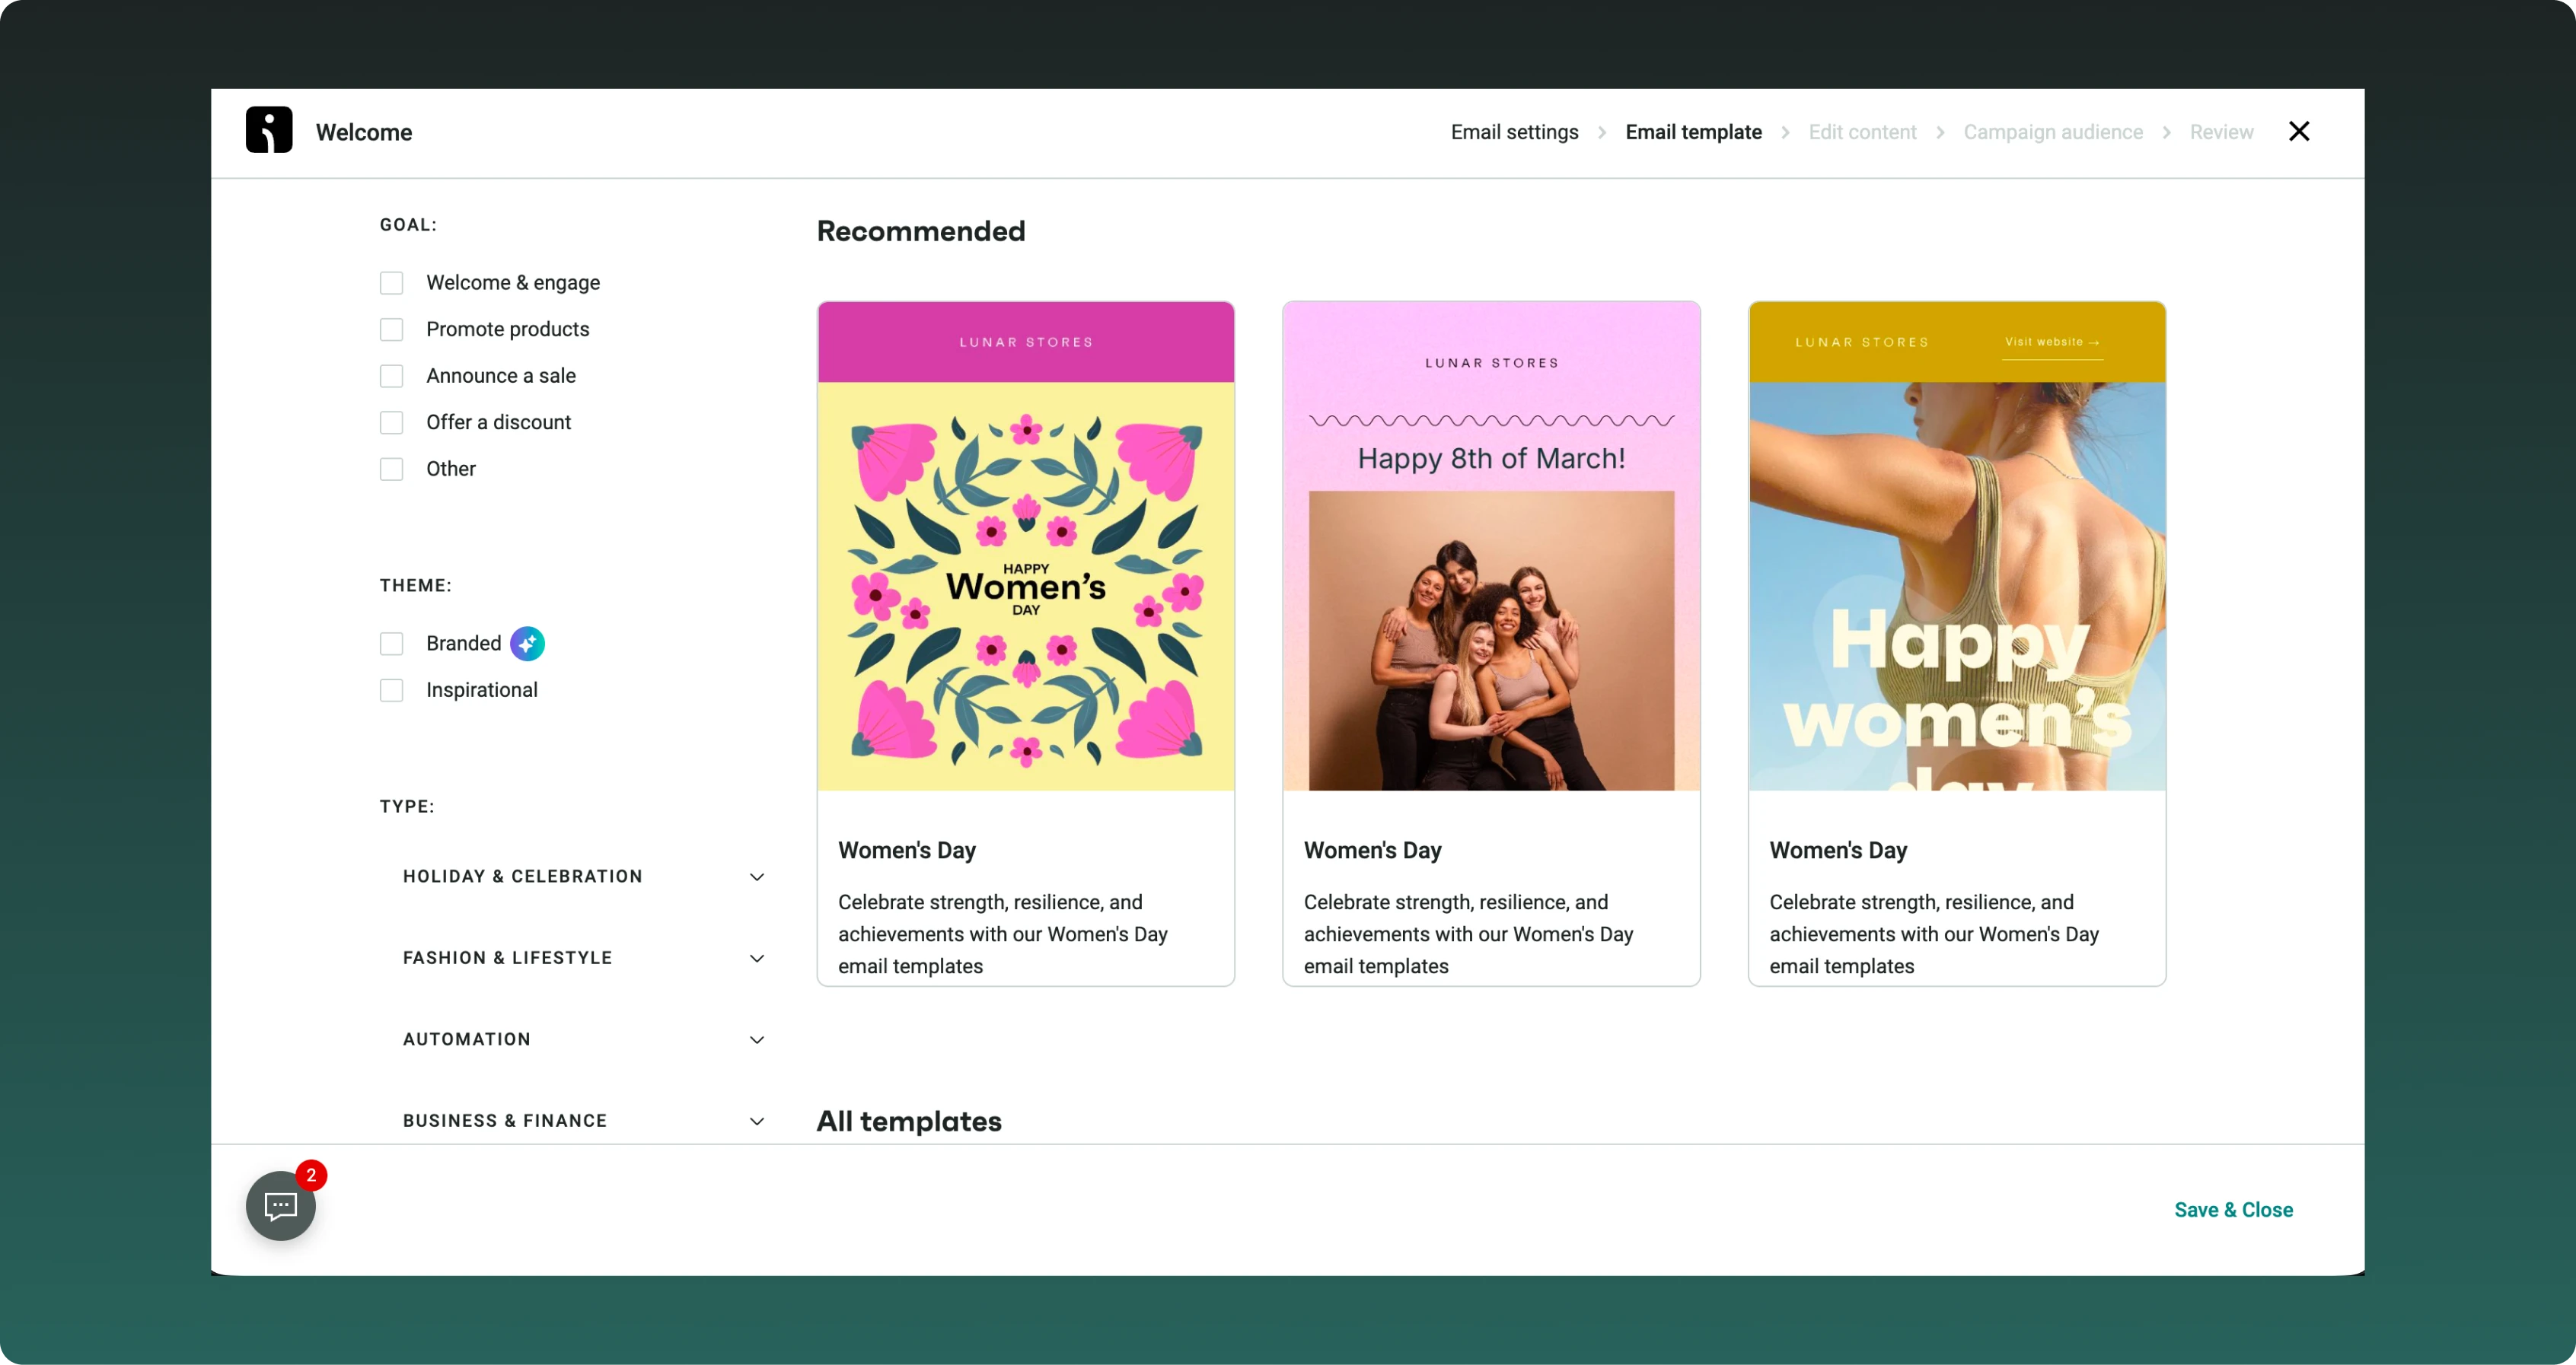The image size is (2576, 1365).
Task: Open the Automation type dropdown
Action: 757,1039
